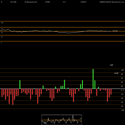Click the (SHREE RAJSYN) MunafaSutra.com title
The width and height of the screenshot is (125, 125).
[112, 2]
